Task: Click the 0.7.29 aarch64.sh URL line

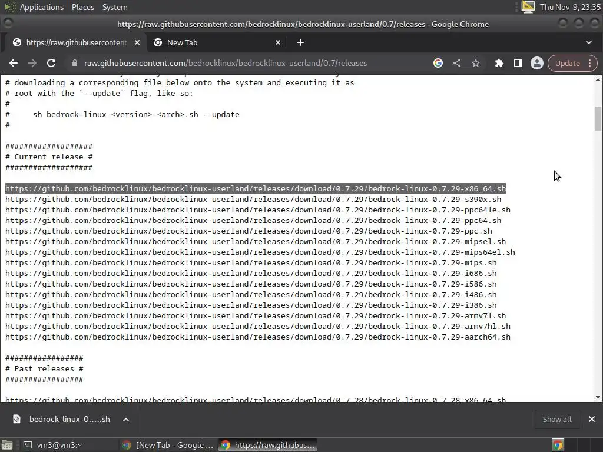Action: click(258, 337)
